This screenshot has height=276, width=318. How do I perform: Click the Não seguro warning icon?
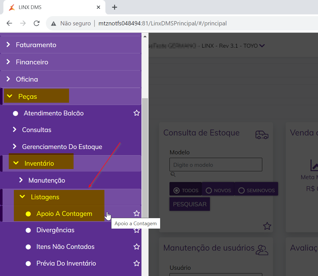53,23
